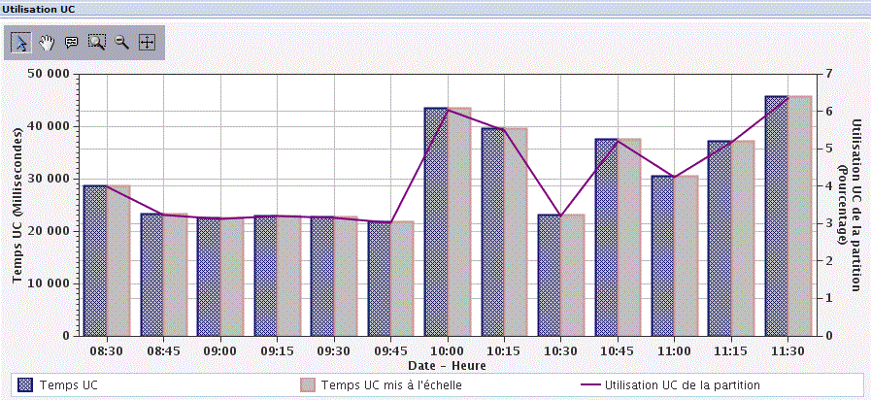
Task: Click the 10:45 time axis label
Action: pyautogui.click(x=618, y=352)
